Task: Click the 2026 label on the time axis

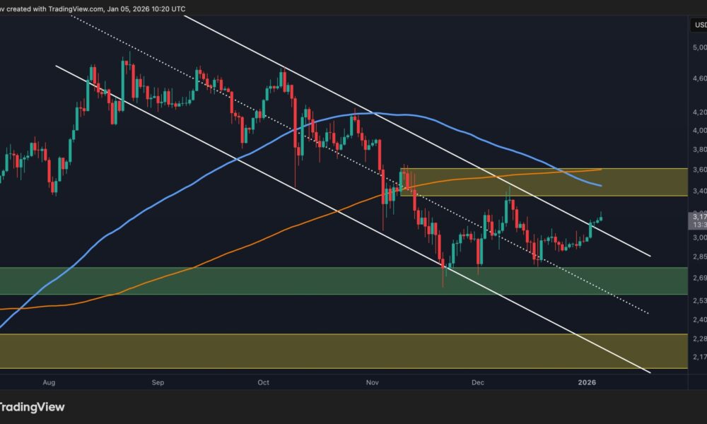Action: pos(588,382)
